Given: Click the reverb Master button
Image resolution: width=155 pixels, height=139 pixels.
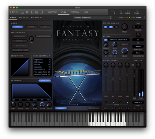Looking at the screenshot, I should point(125,44).
